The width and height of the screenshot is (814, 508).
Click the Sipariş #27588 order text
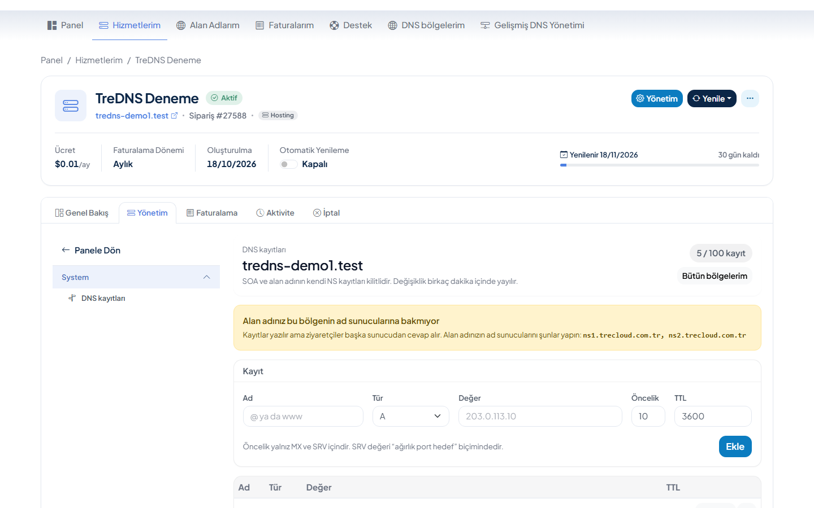[x=218, y=116]
